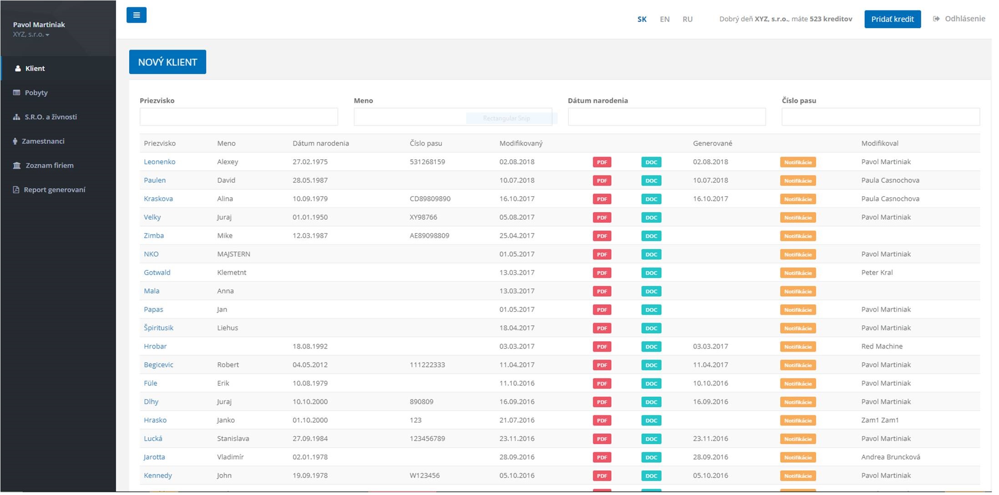Download DOC for NKO row
This screenshot has width=999, height=495.
[651, 254]
